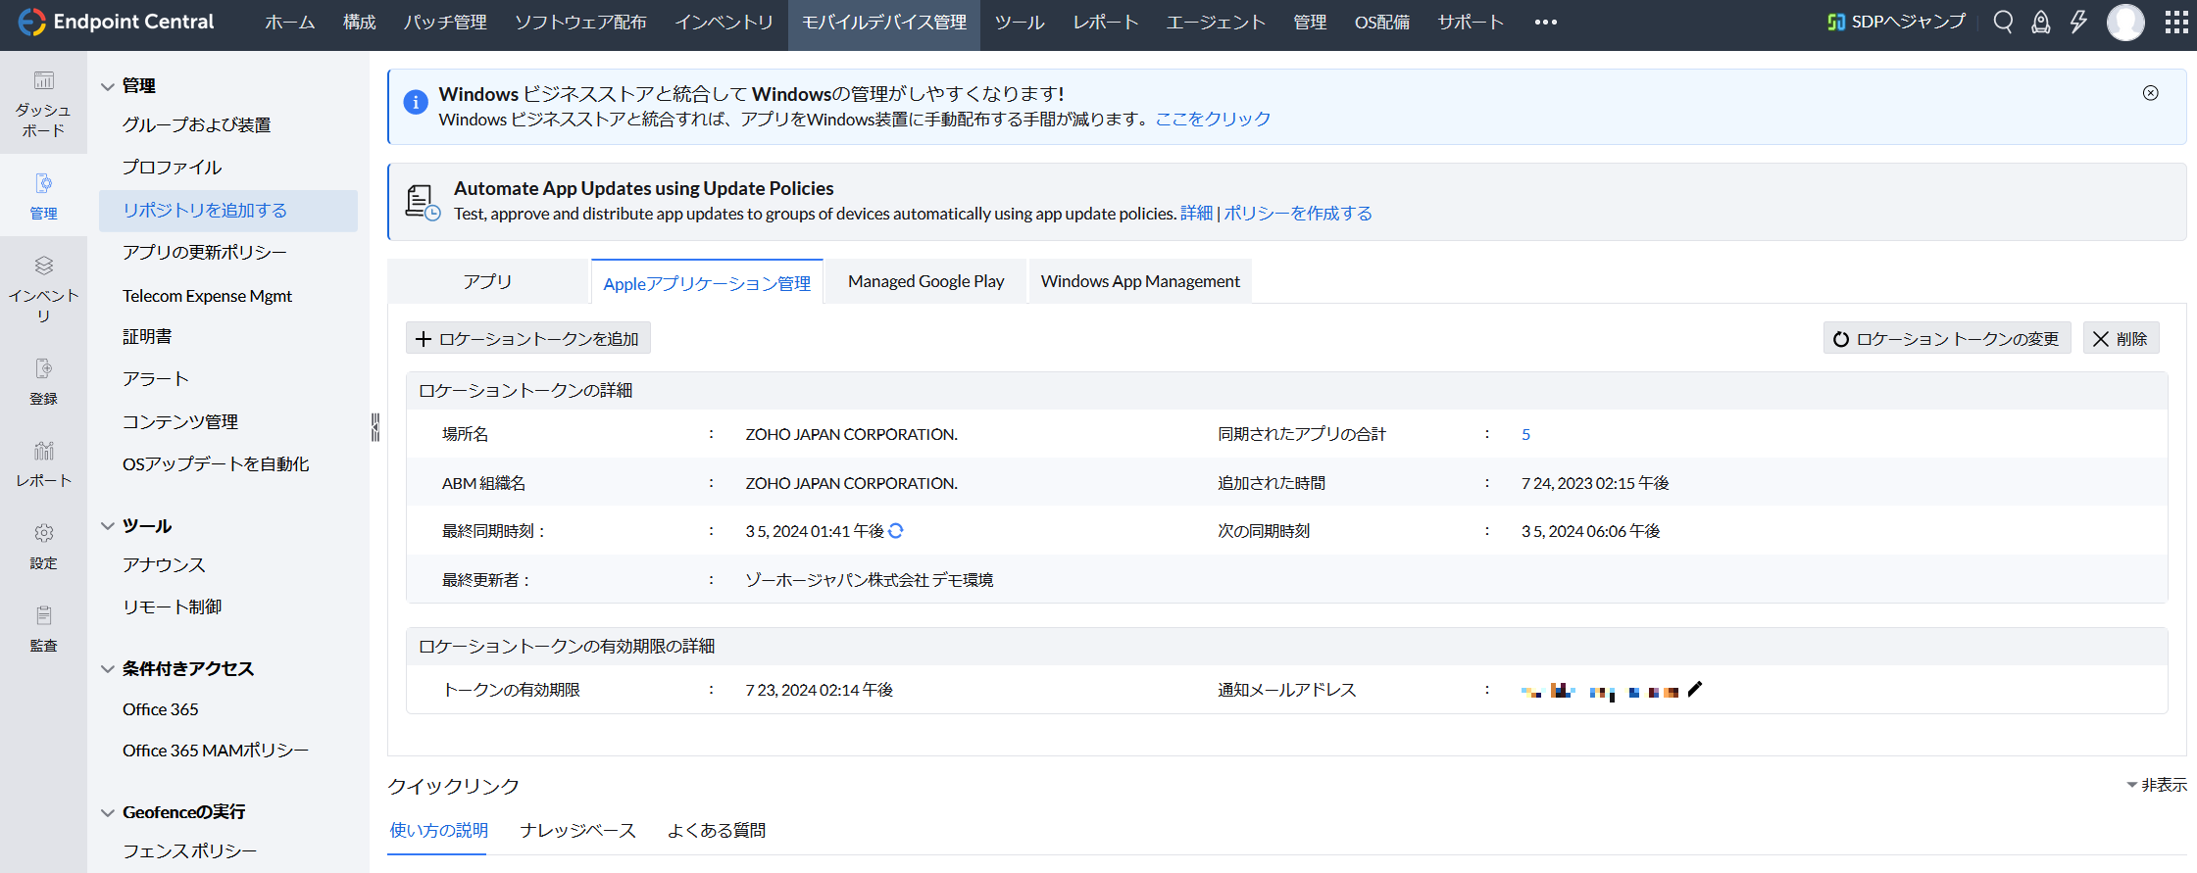The height and width of the screenshot is (873, 2197).
Task: Hide quick links with 非表示 toggle
Action: pyautogui.click(x=2157, y=785)
